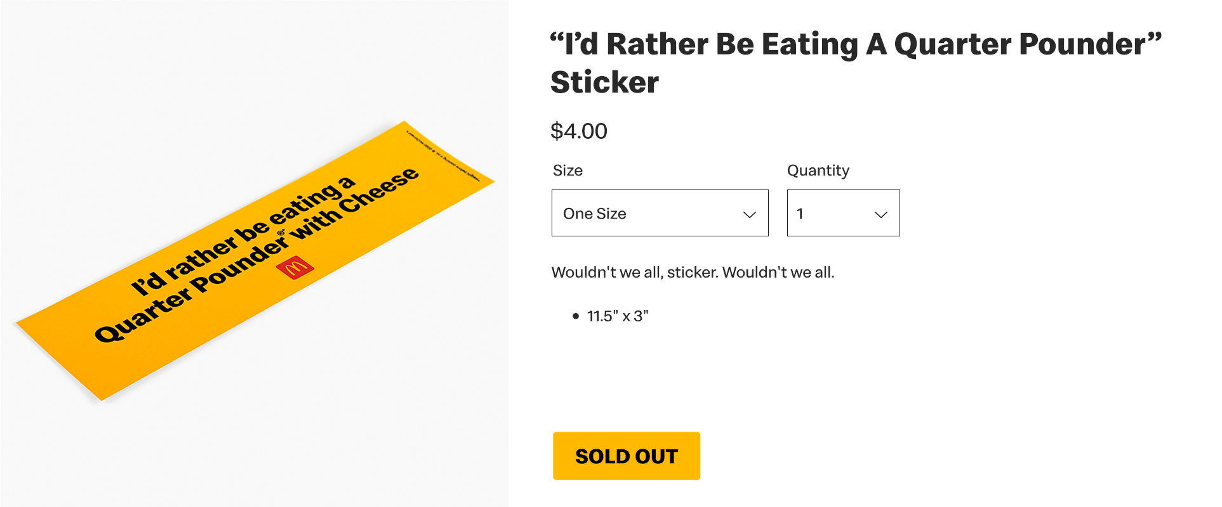The width and height of the screenshot is (1222, 507).
Task: Click the 'Quarter Pounder with Cheese' text on the sticker
Action: [x=257, y=255]
